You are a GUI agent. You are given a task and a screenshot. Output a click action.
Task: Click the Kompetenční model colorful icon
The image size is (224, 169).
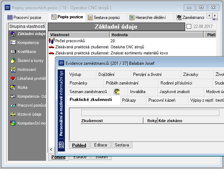(x=13, y=123)
